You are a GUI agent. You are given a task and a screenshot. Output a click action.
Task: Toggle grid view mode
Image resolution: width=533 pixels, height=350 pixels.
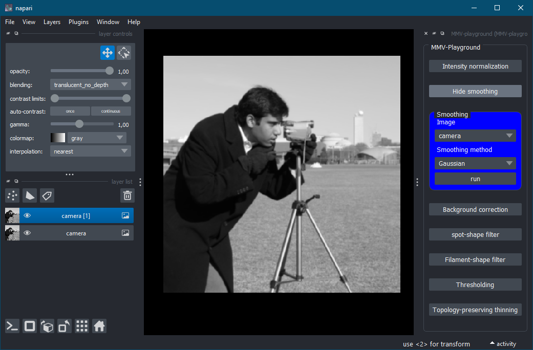81,326
